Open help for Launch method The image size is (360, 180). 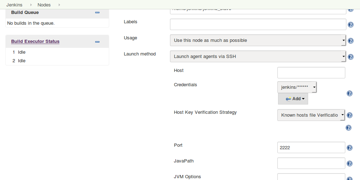click(x=351, y=57)
